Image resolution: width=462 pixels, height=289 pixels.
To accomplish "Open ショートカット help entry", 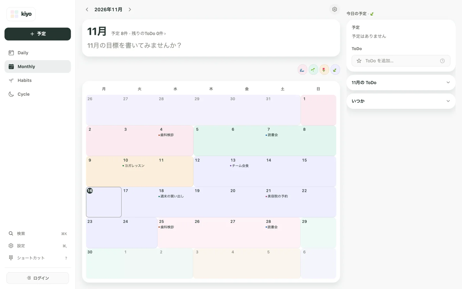I will tap(38, 258).
